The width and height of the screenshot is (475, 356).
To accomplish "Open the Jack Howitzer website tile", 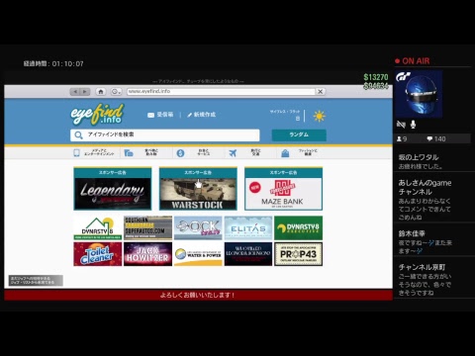I will pos(147,254).
